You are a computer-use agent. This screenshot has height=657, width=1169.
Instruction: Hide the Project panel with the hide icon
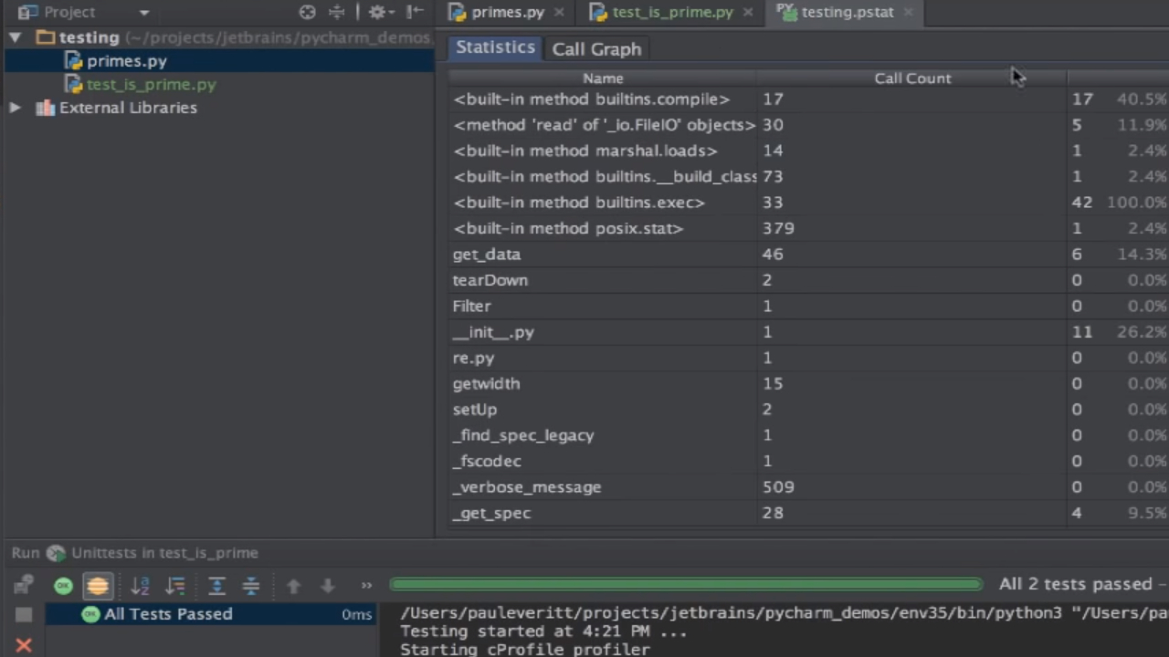pyautogui.click(x=413, y=12)
